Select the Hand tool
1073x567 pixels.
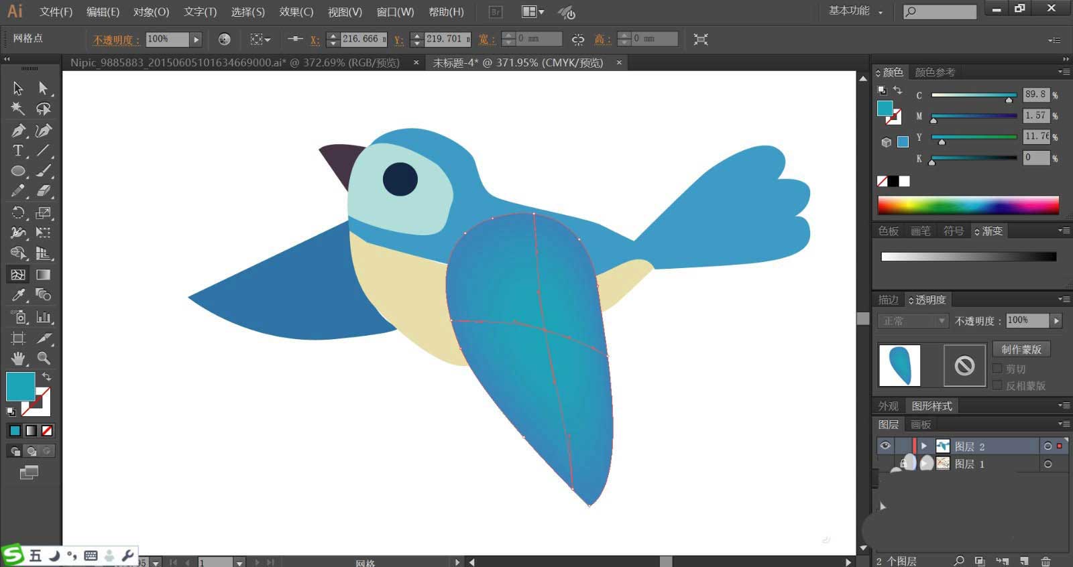(x=18, y=358)
